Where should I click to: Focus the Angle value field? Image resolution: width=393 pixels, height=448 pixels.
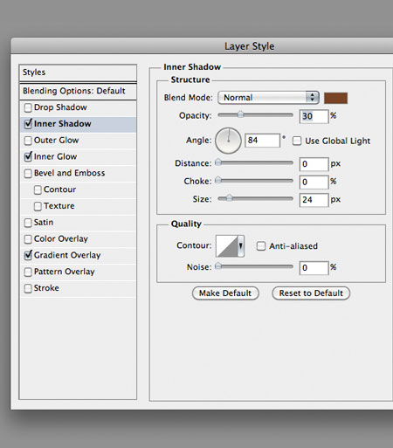point(262,141)
